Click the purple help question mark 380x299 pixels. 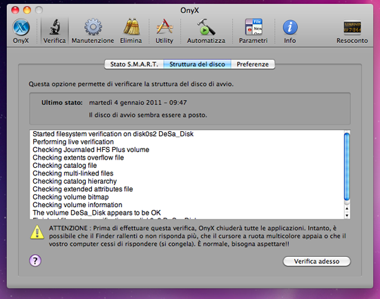[x=35, y=260]
